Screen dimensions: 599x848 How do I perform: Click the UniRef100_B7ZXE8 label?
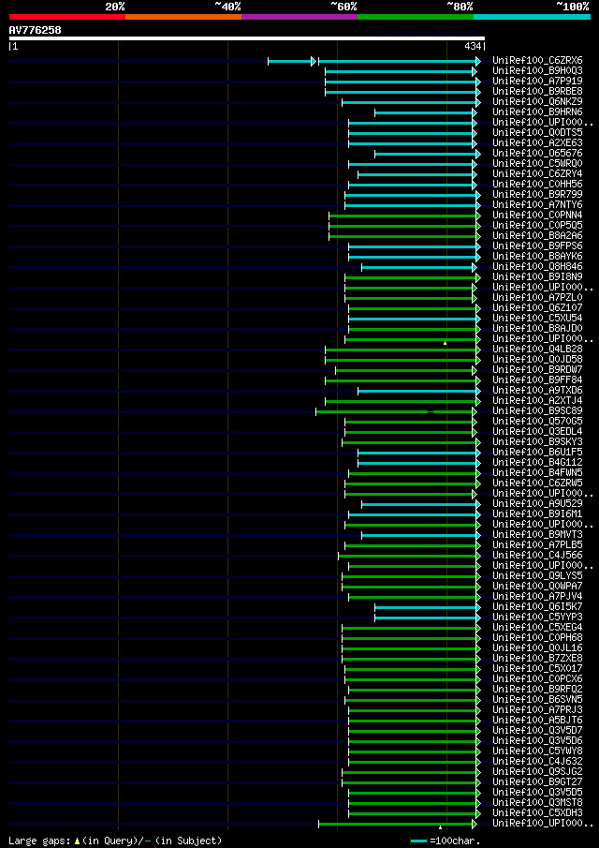[537, 659]
